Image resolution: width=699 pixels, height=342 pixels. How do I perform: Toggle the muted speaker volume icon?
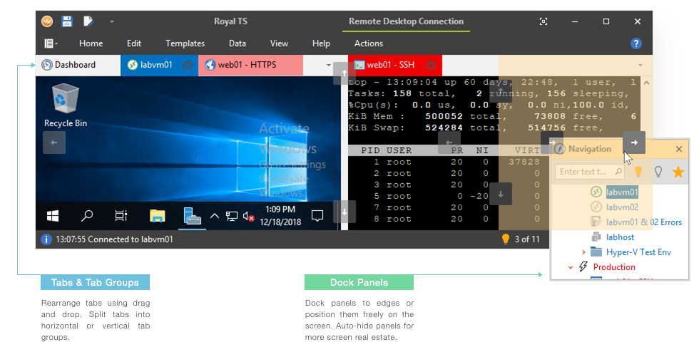[249, 216]
